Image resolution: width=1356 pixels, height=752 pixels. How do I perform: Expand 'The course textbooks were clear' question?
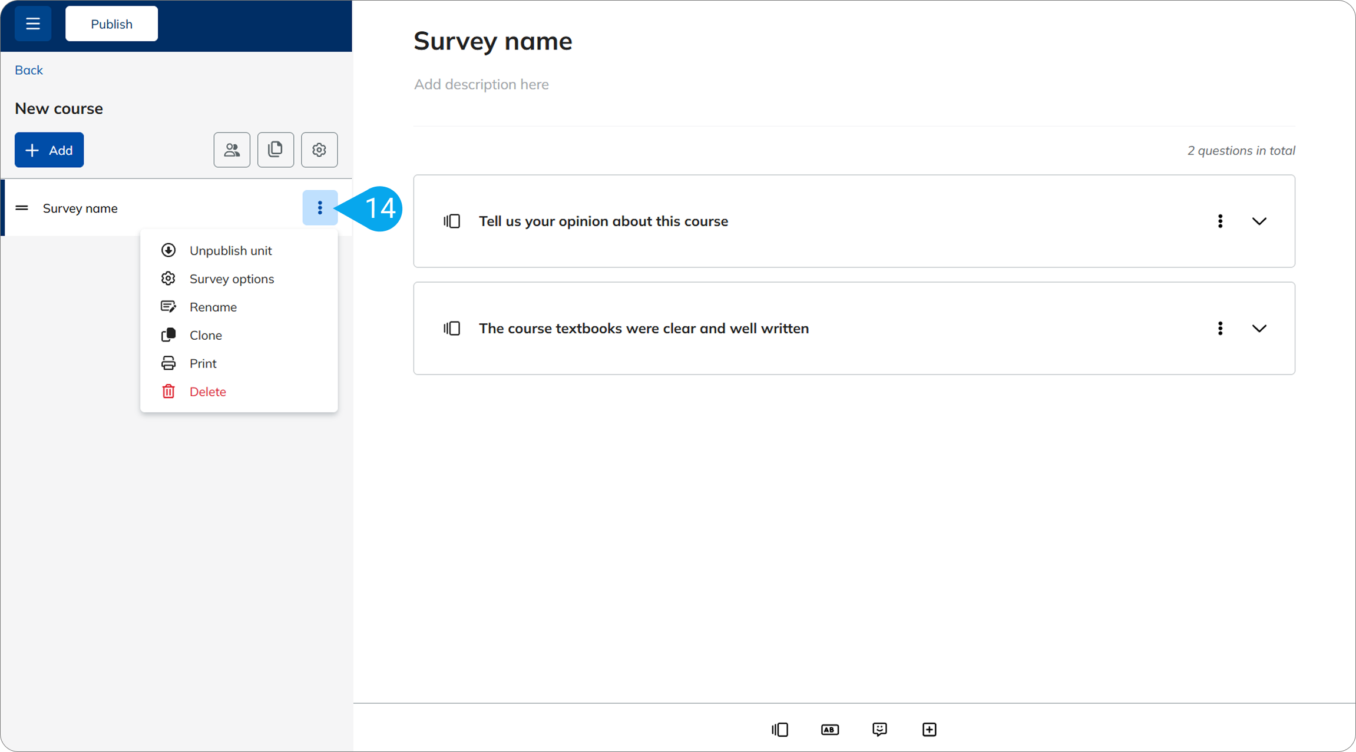point(1259,329)
